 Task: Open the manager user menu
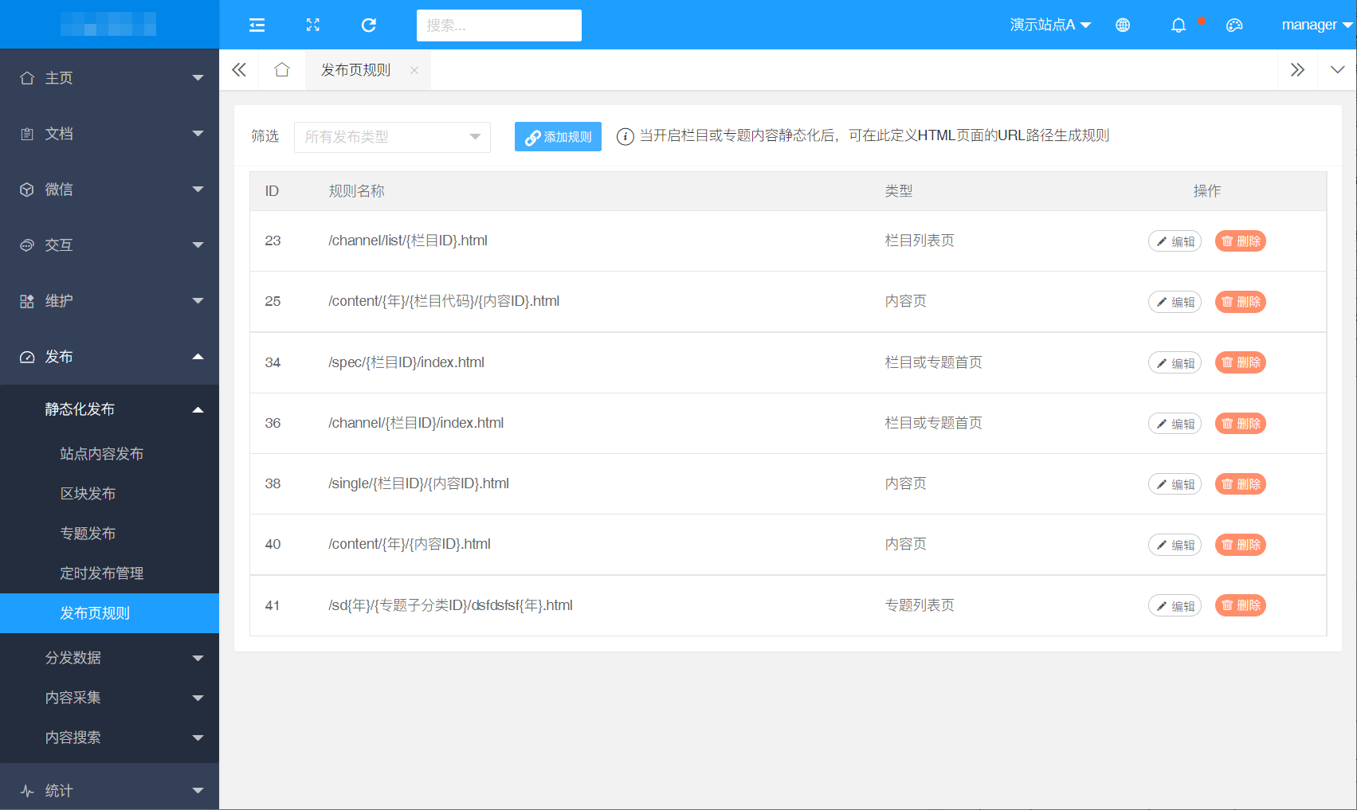pos(1316,25)
